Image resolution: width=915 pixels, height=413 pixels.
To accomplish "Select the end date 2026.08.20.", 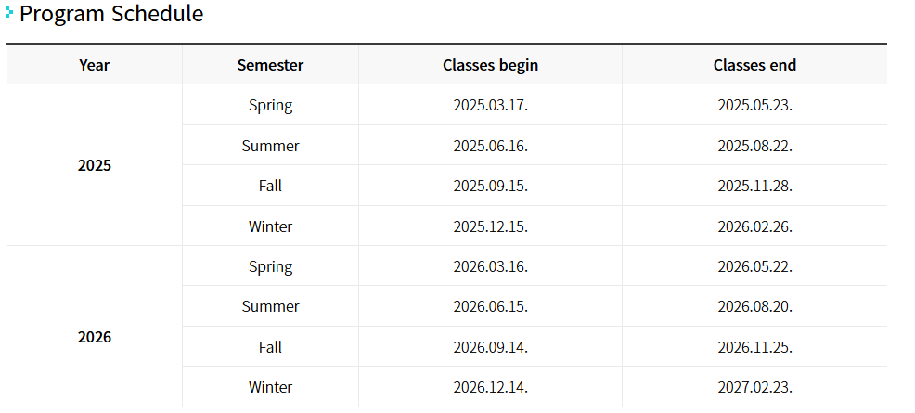I will (x=754, y=307).
